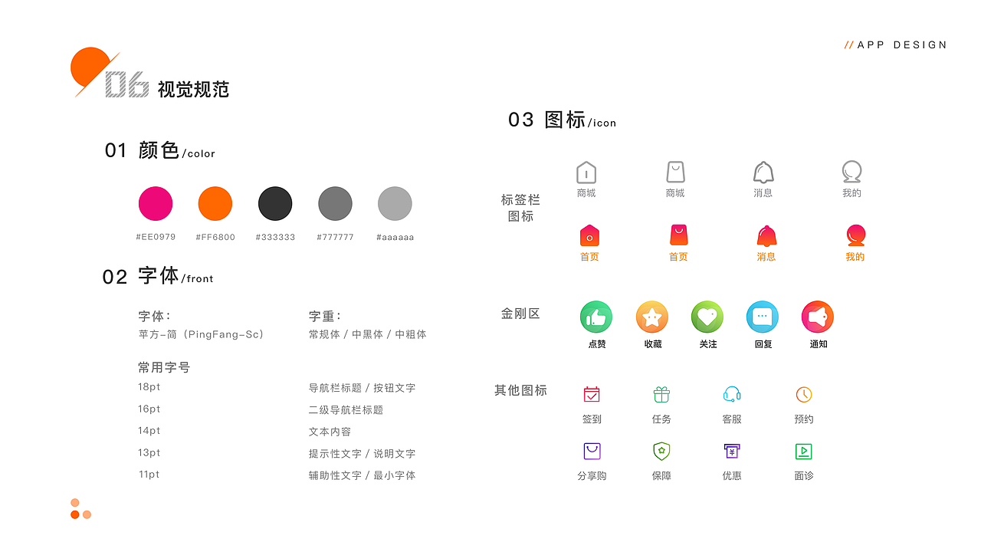This screenshot has height=552, width=981.
Task: Open the 面诊 video play icon
Action: point(803,451)
